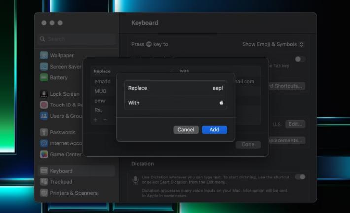Click the Add button
Image resolution: width=350 pixels, height=213 pixels.
tap(214, 130)
